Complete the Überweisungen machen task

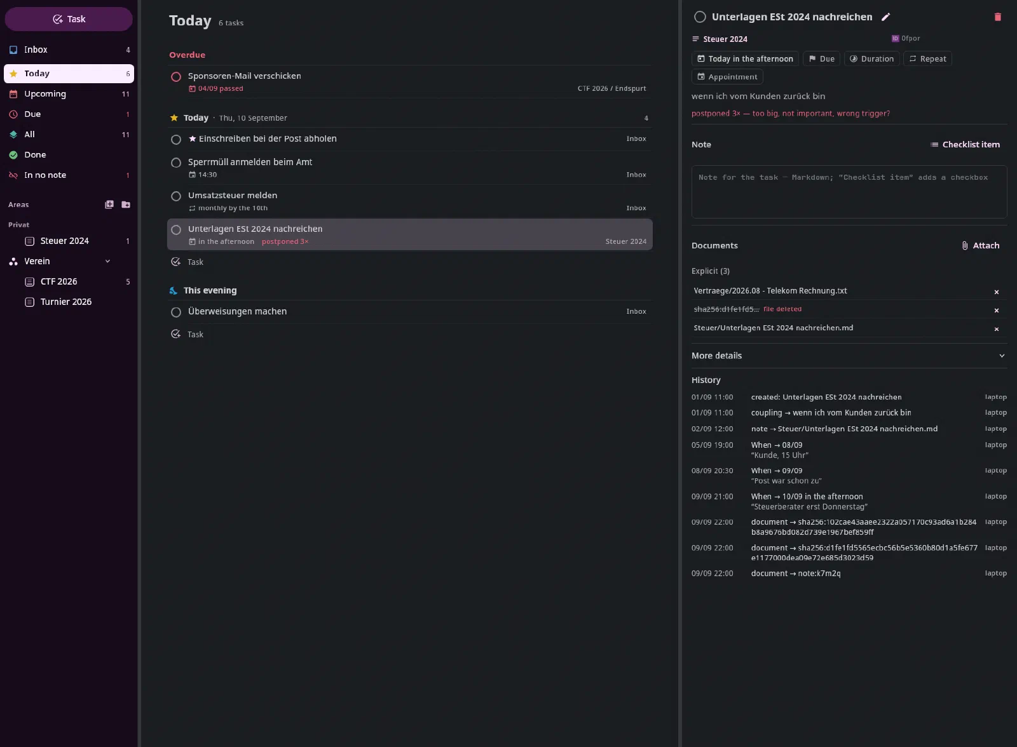(x=176, y=313)
